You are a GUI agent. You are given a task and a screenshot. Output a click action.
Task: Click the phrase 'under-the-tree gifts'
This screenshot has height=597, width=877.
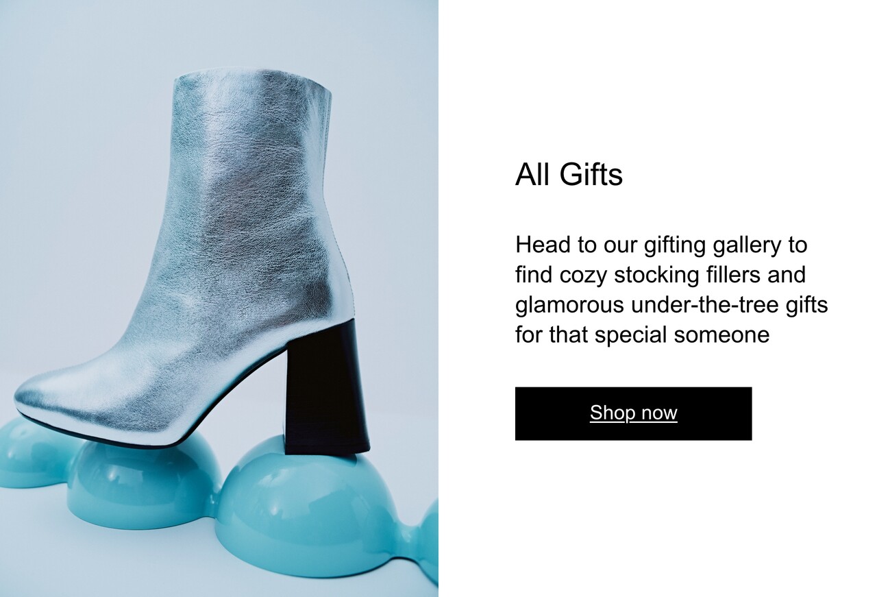point(729,305)
